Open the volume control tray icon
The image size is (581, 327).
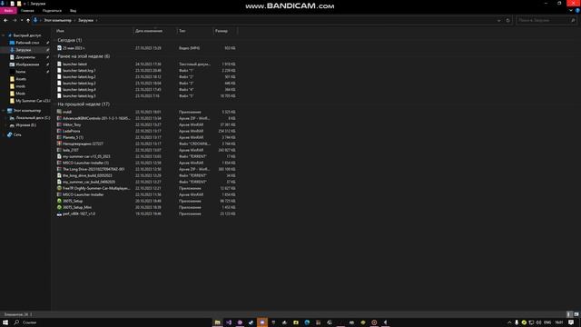click(538, 322)
